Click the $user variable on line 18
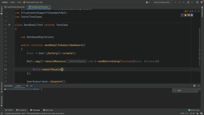204x115 pixels. [x=30, y=53]
